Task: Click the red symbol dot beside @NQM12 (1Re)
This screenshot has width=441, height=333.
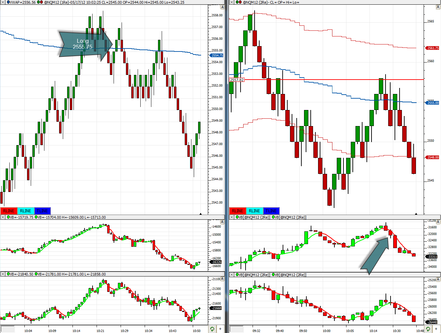Action: (41, 2)
